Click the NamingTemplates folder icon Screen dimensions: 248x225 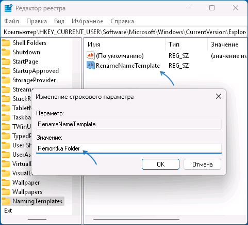[6, 201]
